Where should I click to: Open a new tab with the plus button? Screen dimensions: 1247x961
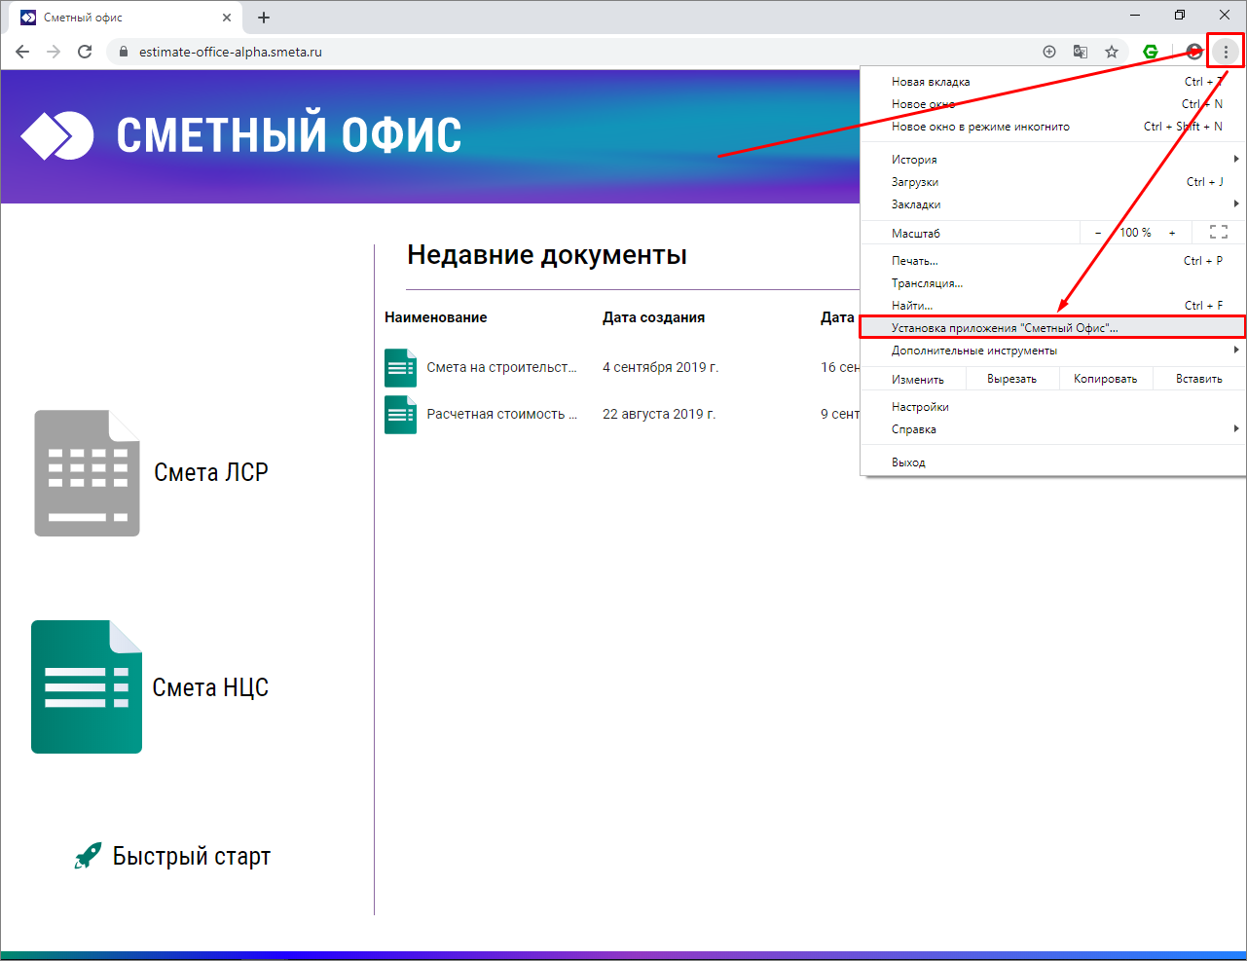pos(264,18)
